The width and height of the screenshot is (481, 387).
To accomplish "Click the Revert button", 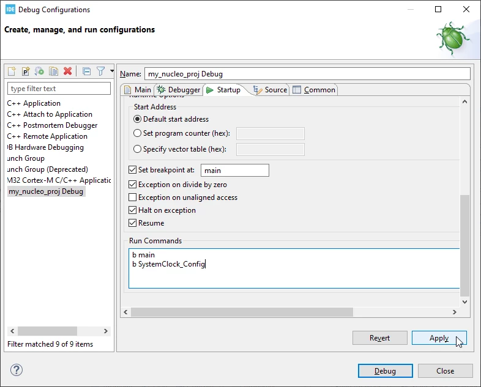I will [380, 338].
